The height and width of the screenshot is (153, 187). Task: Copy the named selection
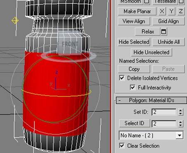pyautogui.click(x=134, y=69)
